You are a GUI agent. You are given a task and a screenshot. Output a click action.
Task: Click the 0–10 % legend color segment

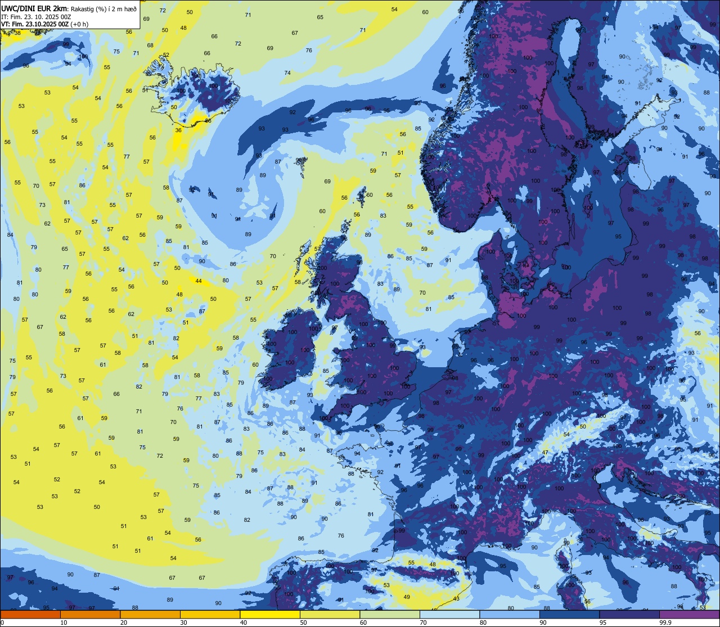tap(30, 614)
